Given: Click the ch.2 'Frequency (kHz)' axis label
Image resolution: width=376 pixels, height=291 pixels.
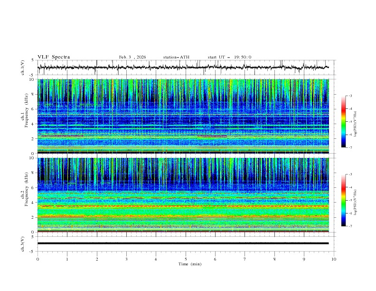Looking at the screenshot, I should [27, 189].
